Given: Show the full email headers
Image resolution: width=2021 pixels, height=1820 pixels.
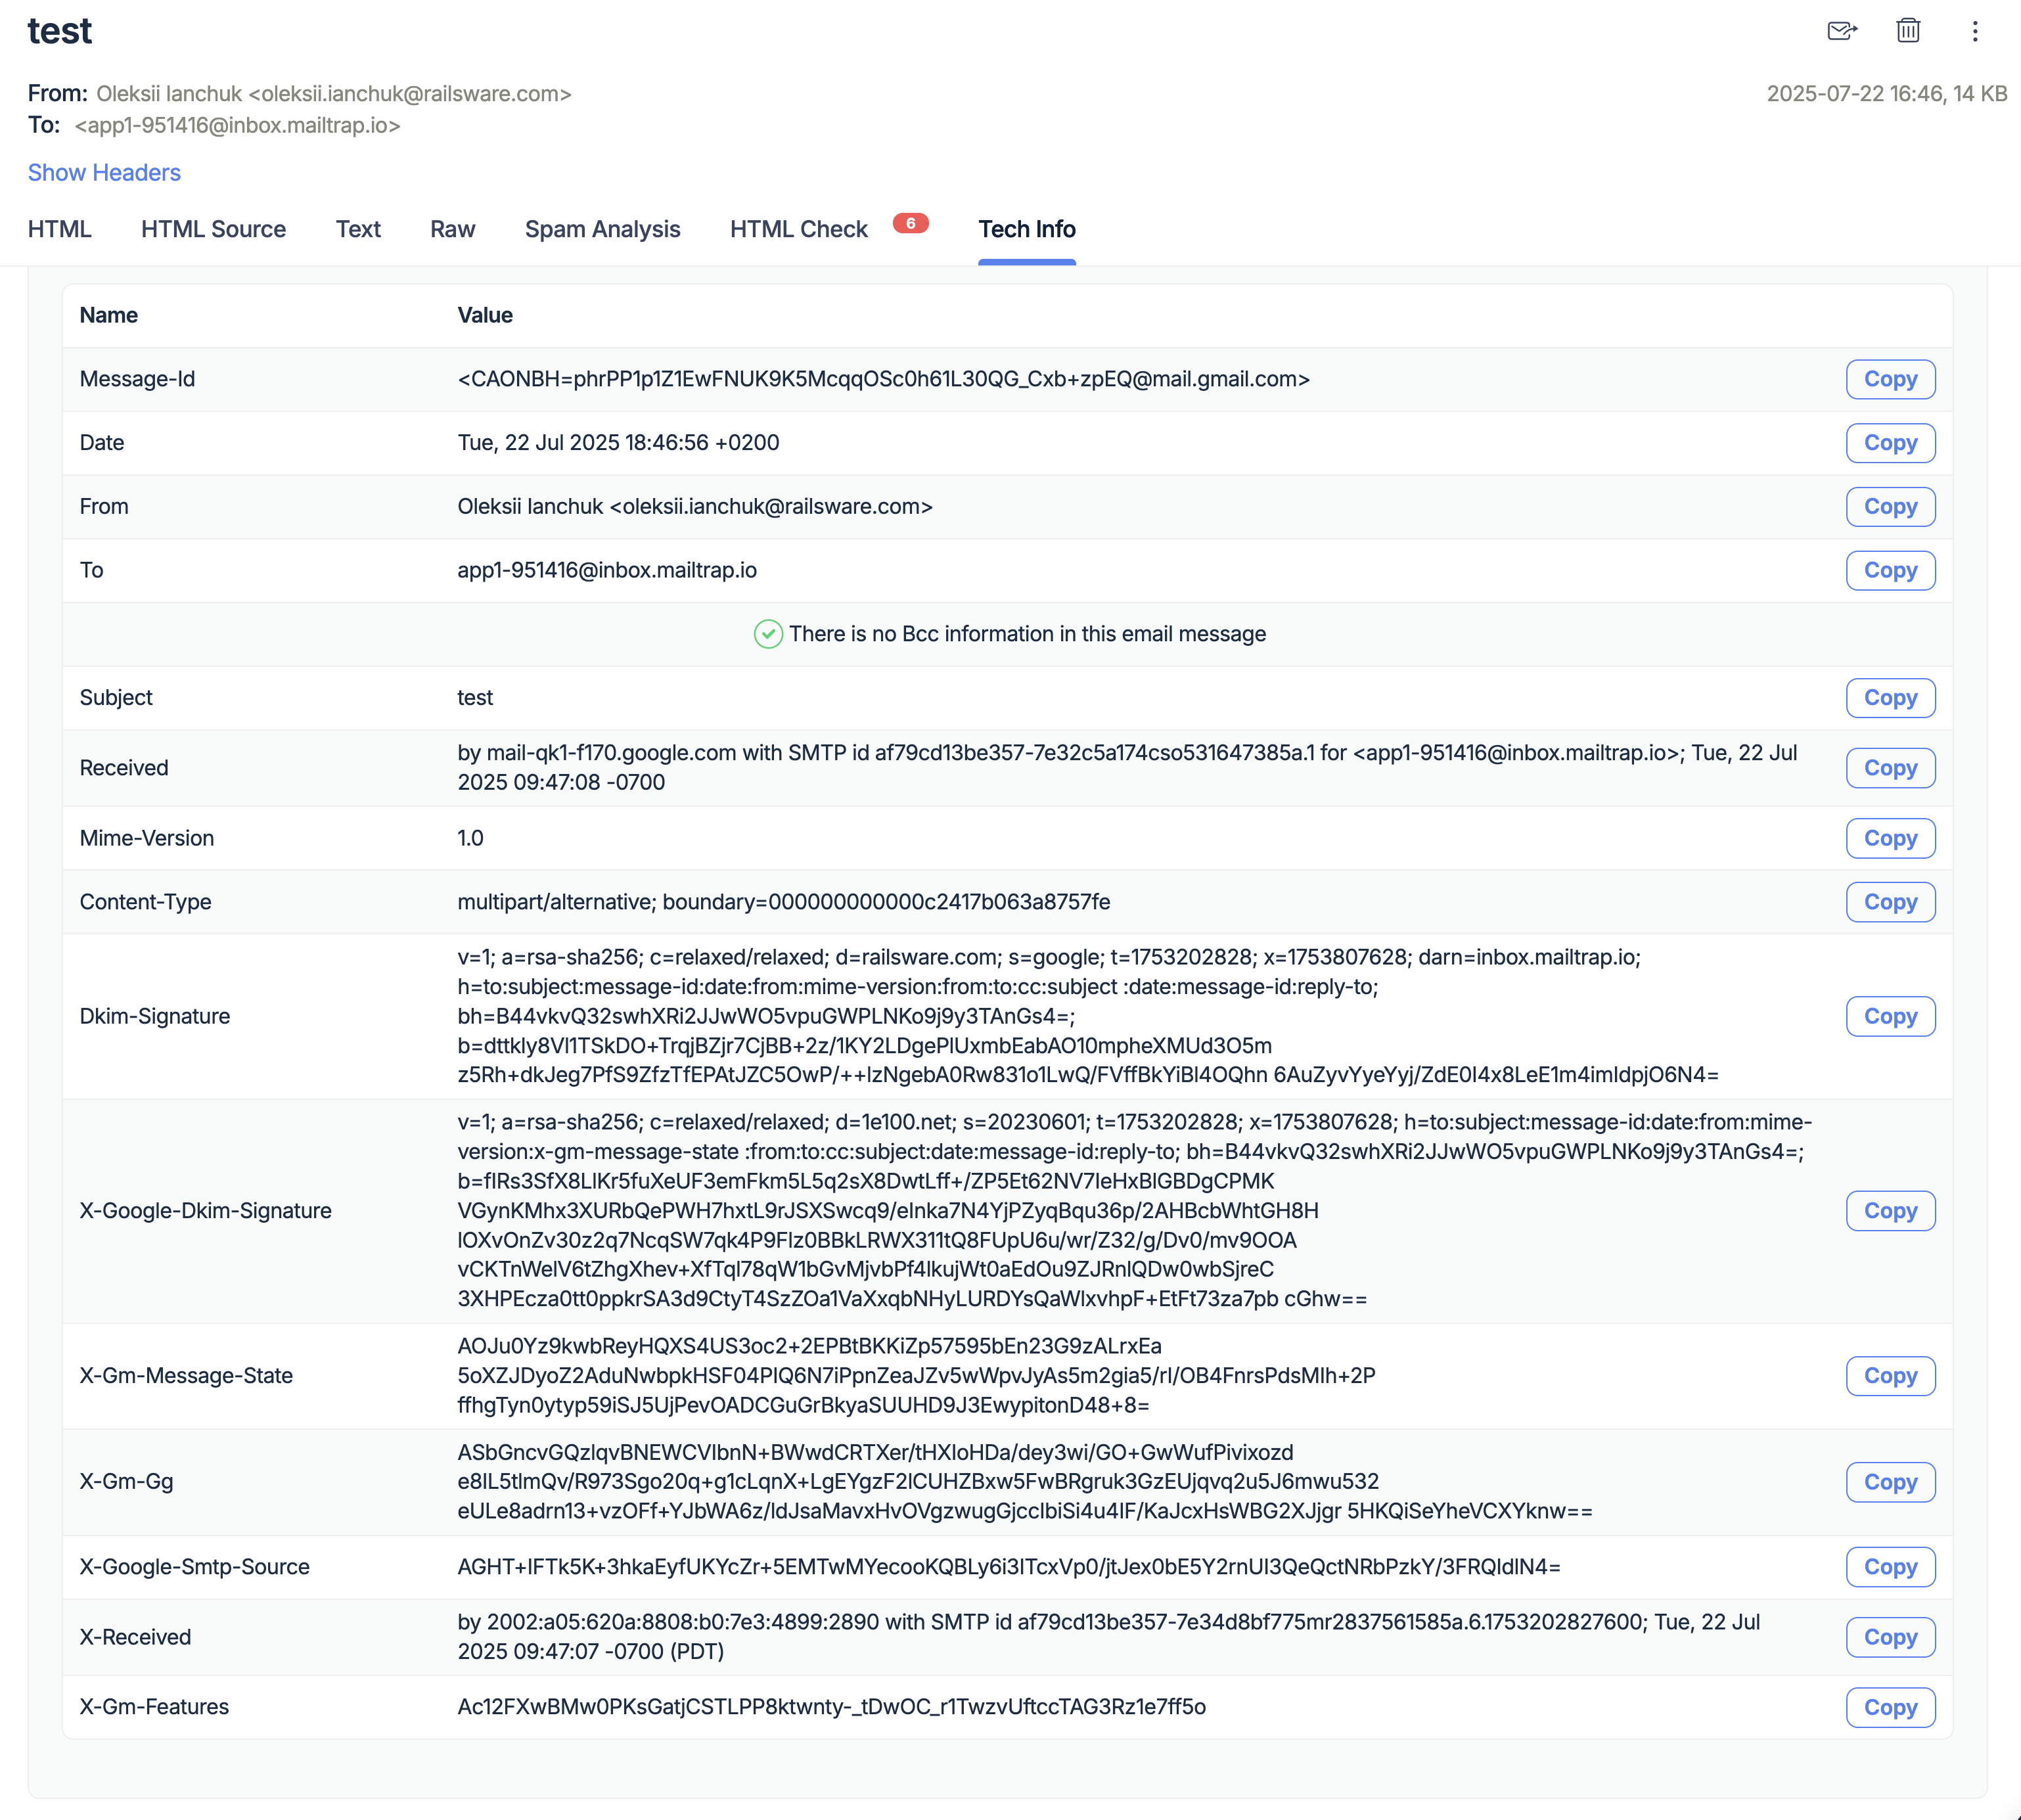Looking at the screenshot, I should pos(104,172).
